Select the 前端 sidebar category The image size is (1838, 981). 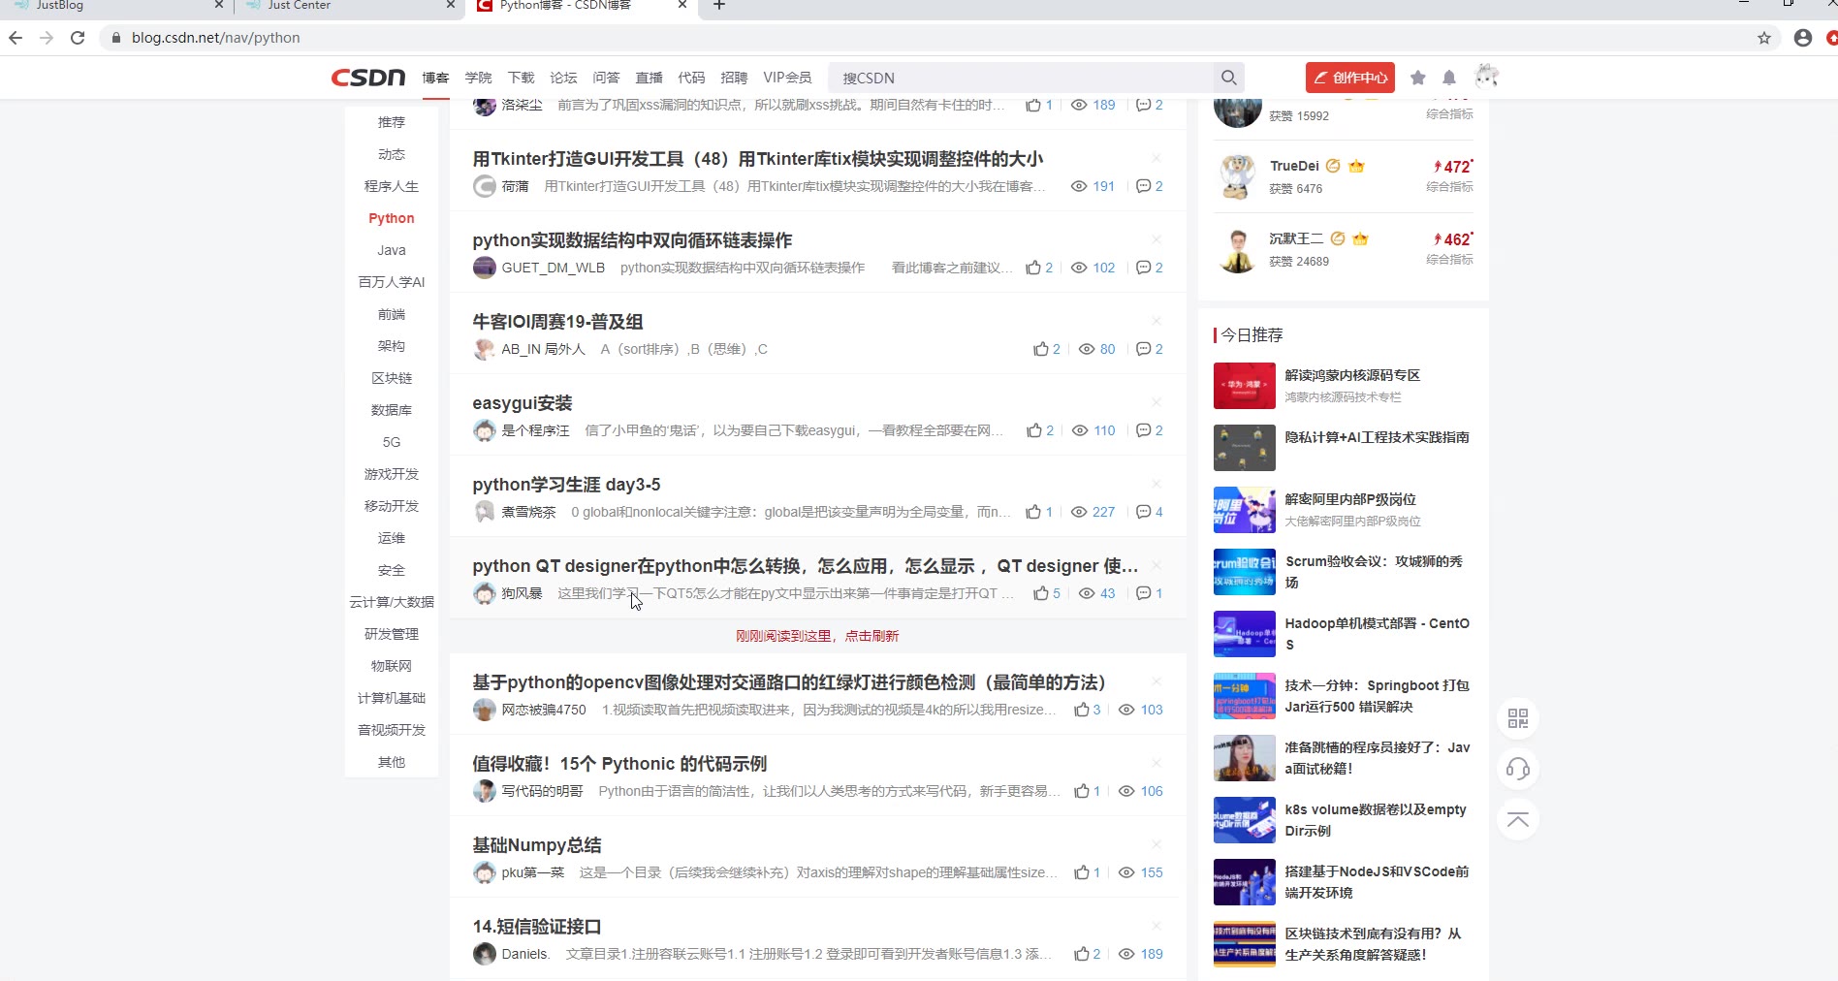pos(392,314)
